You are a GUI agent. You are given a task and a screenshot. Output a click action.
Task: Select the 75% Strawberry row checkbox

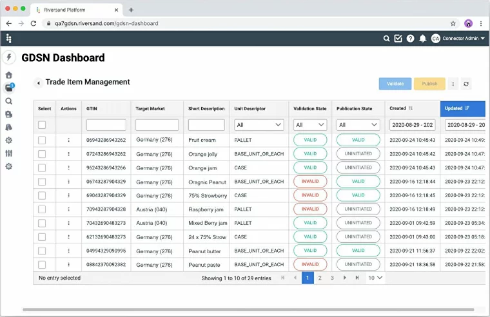click(x=42, y=195)
